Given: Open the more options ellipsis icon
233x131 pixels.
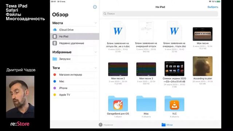Looking at the screenshot, I should 95,7.
